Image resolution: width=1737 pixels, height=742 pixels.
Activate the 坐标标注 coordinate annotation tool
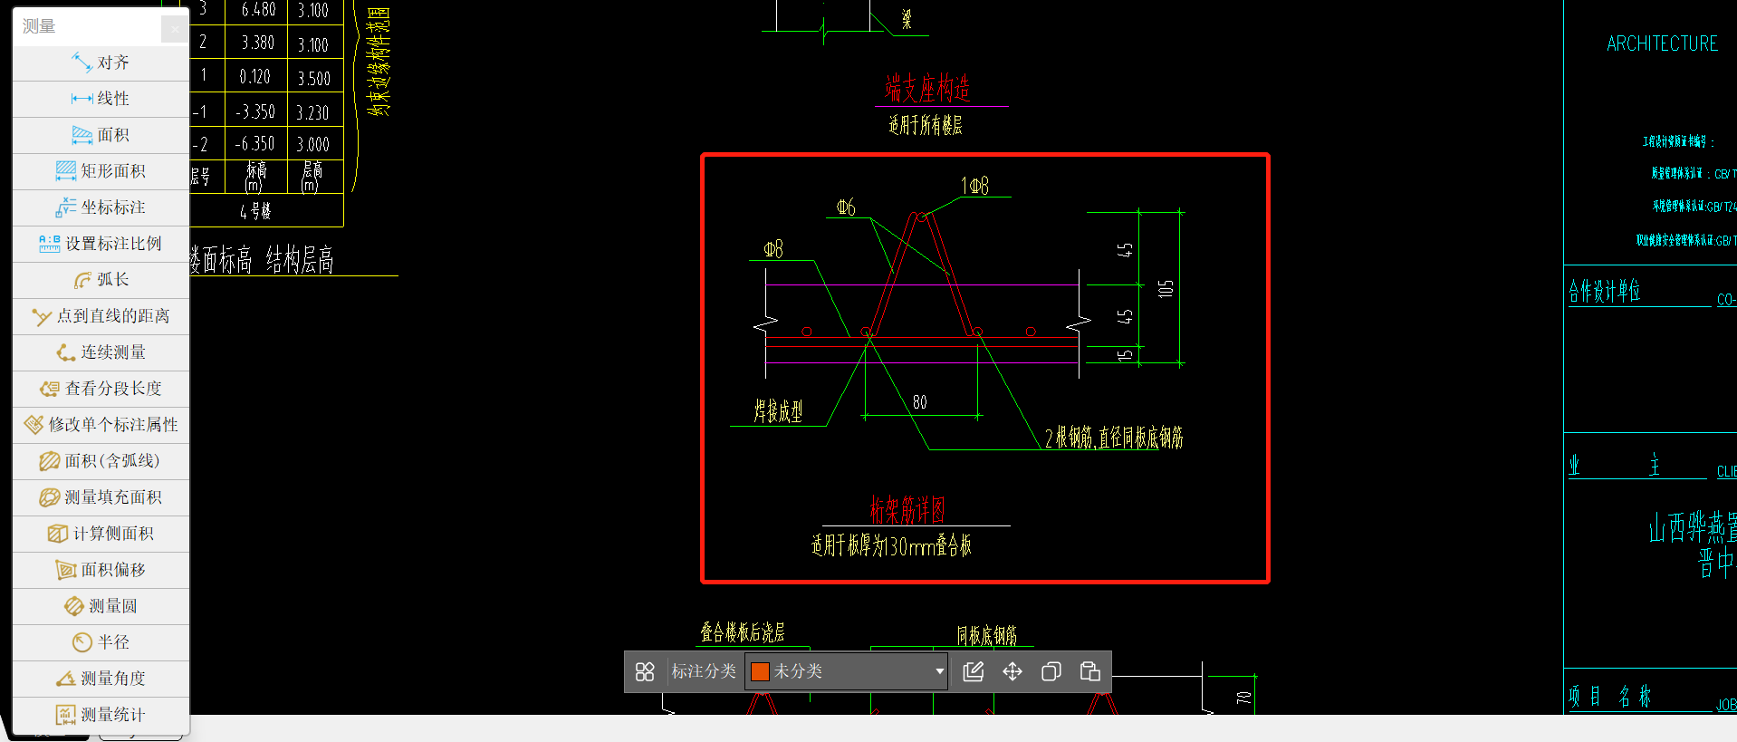[x=101, y=207]
